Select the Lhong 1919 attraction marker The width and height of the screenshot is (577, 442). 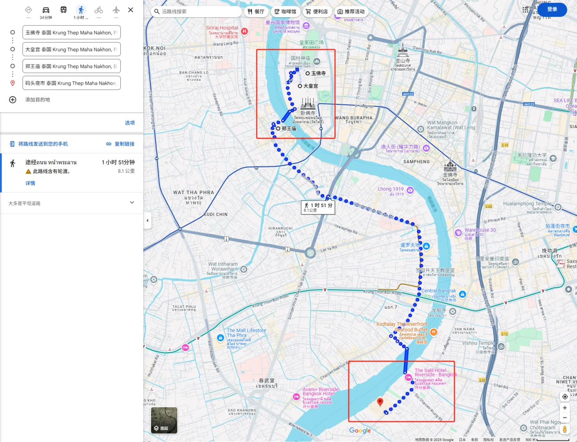point(410,190)
